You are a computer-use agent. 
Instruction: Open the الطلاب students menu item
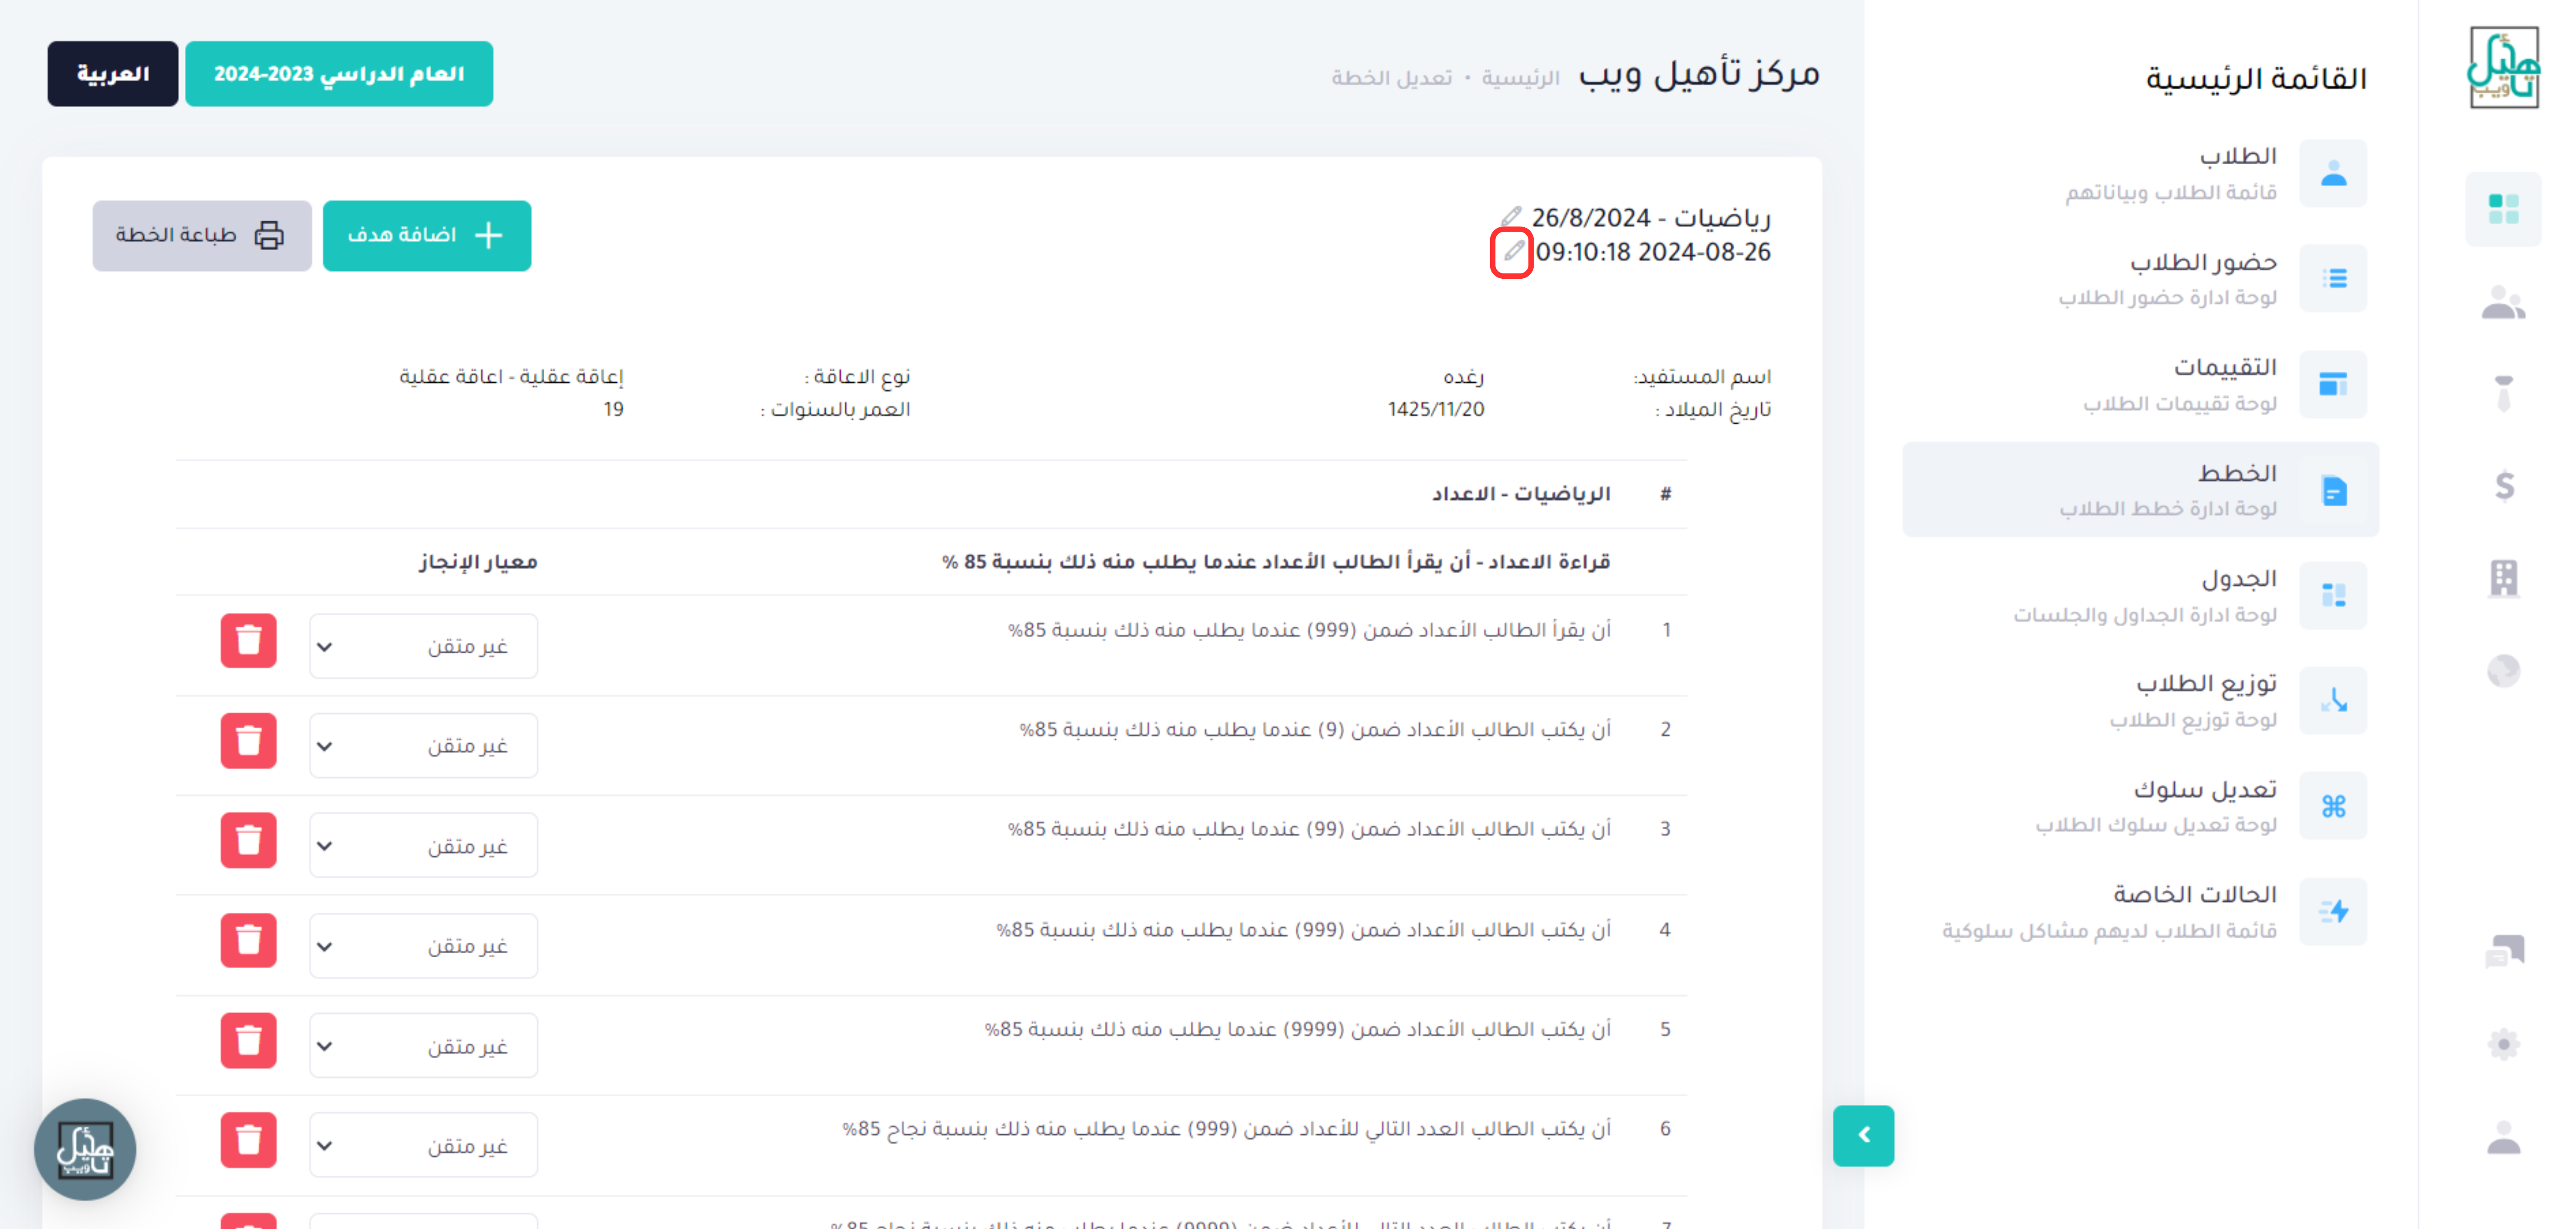pyautogui.click(x=2141, y=173)
